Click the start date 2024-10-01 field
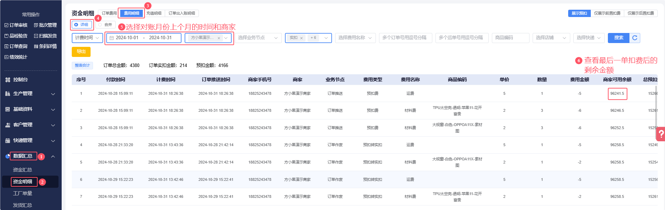 point(127,38)
